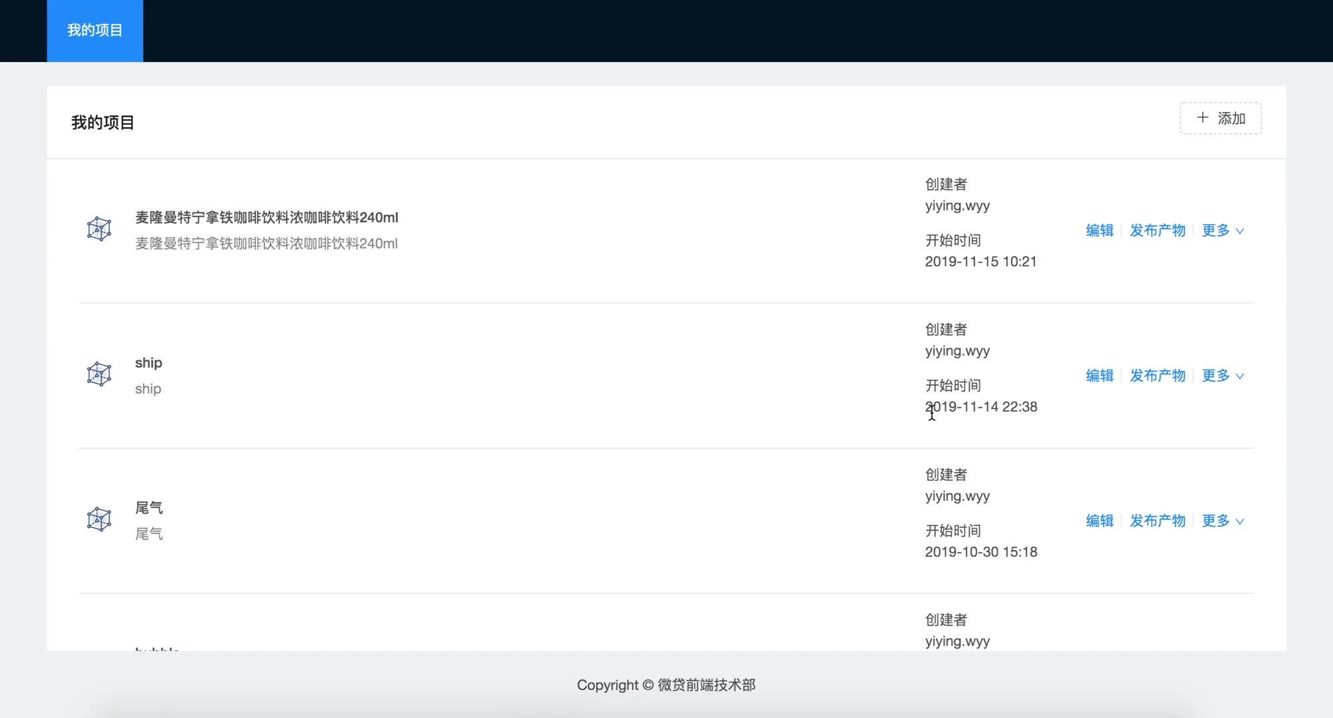Open the ship project title
This screenshot has height=718, width=1333.
(149, 363)
